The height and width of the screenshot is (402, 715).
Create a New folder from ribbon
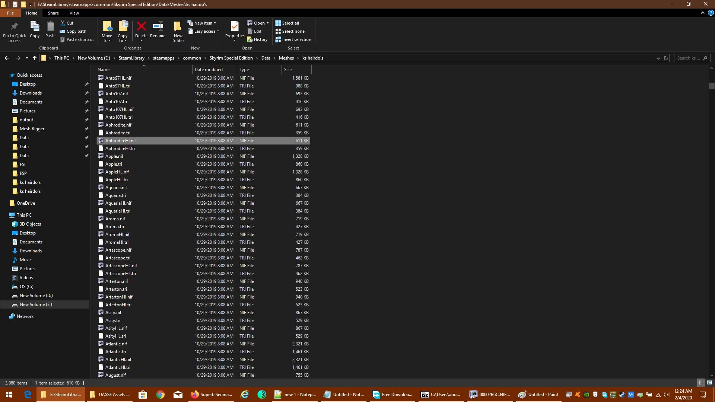point(178,31)
